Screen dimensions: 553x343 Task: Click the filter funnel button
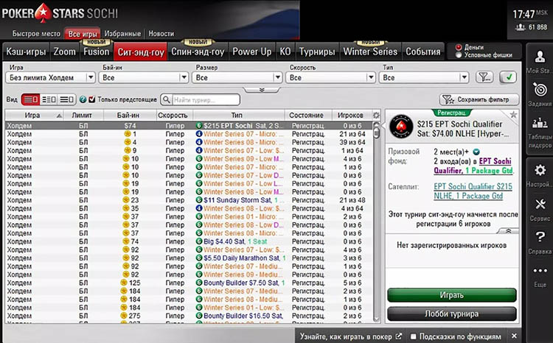484,77
